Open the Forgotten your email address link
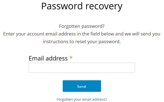The width and height of the screenshot is (164, 102). [x=82, y=99]
